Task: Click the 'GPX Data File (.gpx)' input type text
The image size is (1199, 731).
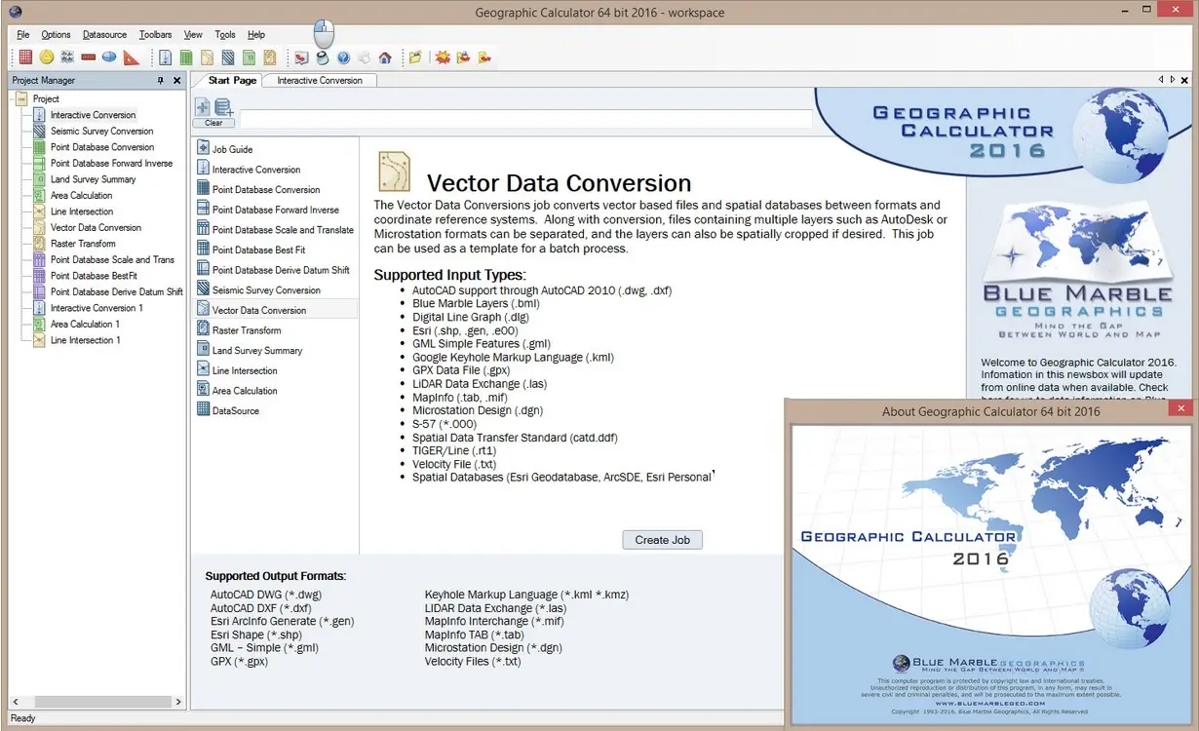Action: [460, 370]
